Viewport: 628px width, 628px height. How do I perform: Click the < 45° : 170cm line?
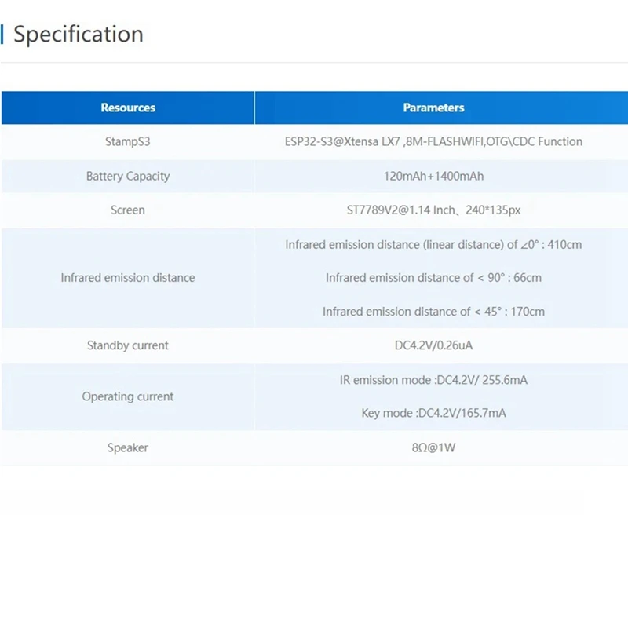tap(433, 312)
